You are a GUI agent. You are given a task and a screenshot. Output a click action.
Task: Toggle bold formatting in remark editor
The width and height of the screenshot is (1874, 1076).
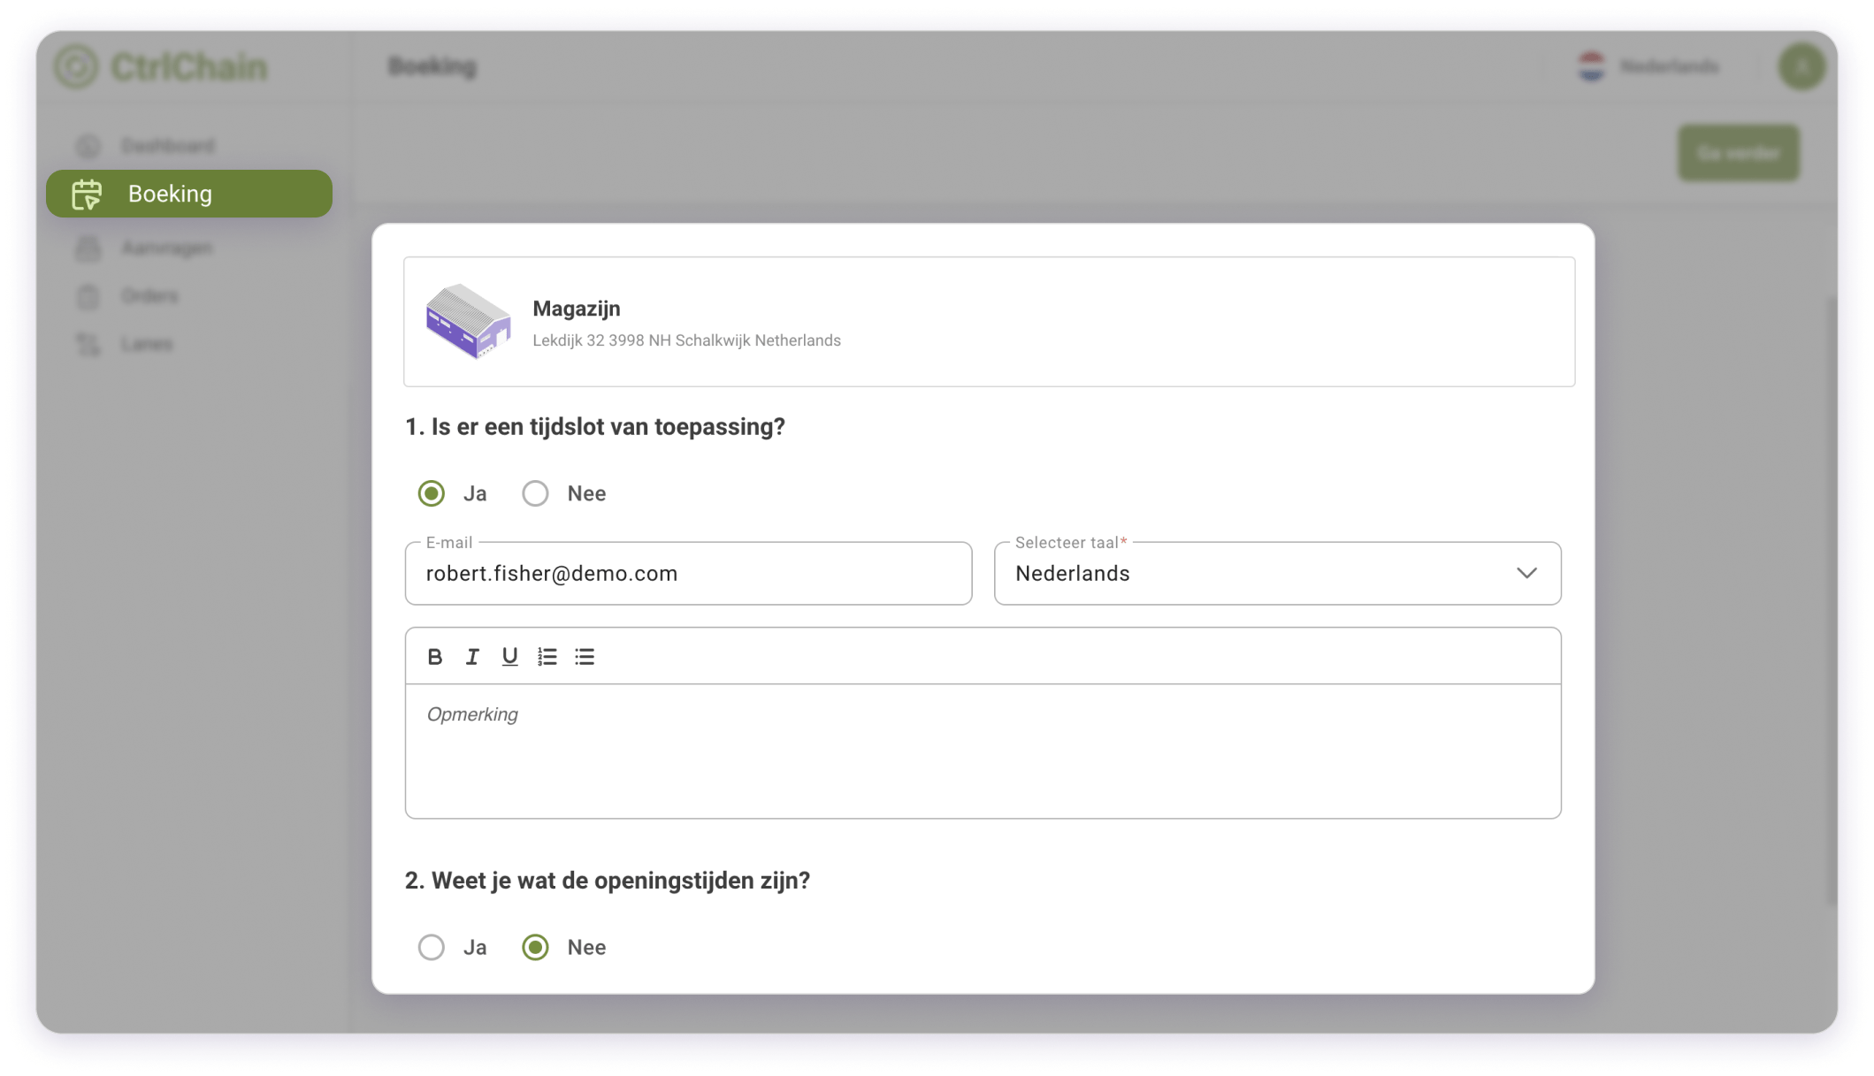tap(434, 657)
